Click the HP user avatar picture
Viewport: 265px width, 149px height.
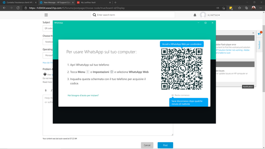pyautogui.click(x=203, y=15)
